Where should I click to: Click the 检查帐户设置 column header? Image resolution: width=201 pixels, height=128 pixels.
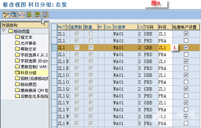tap(186, 27)
